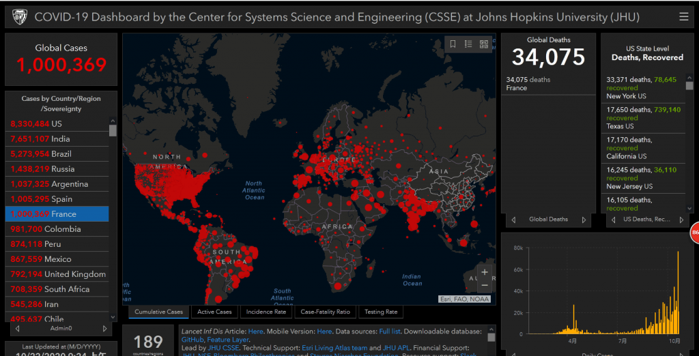Click the JHU shield logo
The image size is (699, 356).
18,16
